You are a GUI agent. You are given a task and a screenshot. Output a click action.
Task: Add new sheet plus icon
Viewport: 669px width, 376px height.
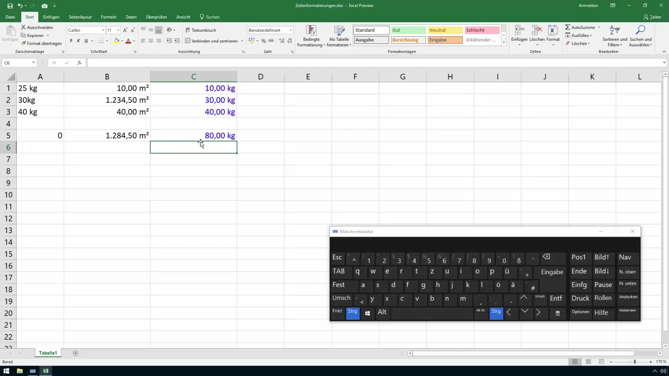pyautogui.click(x=76, y=353)
